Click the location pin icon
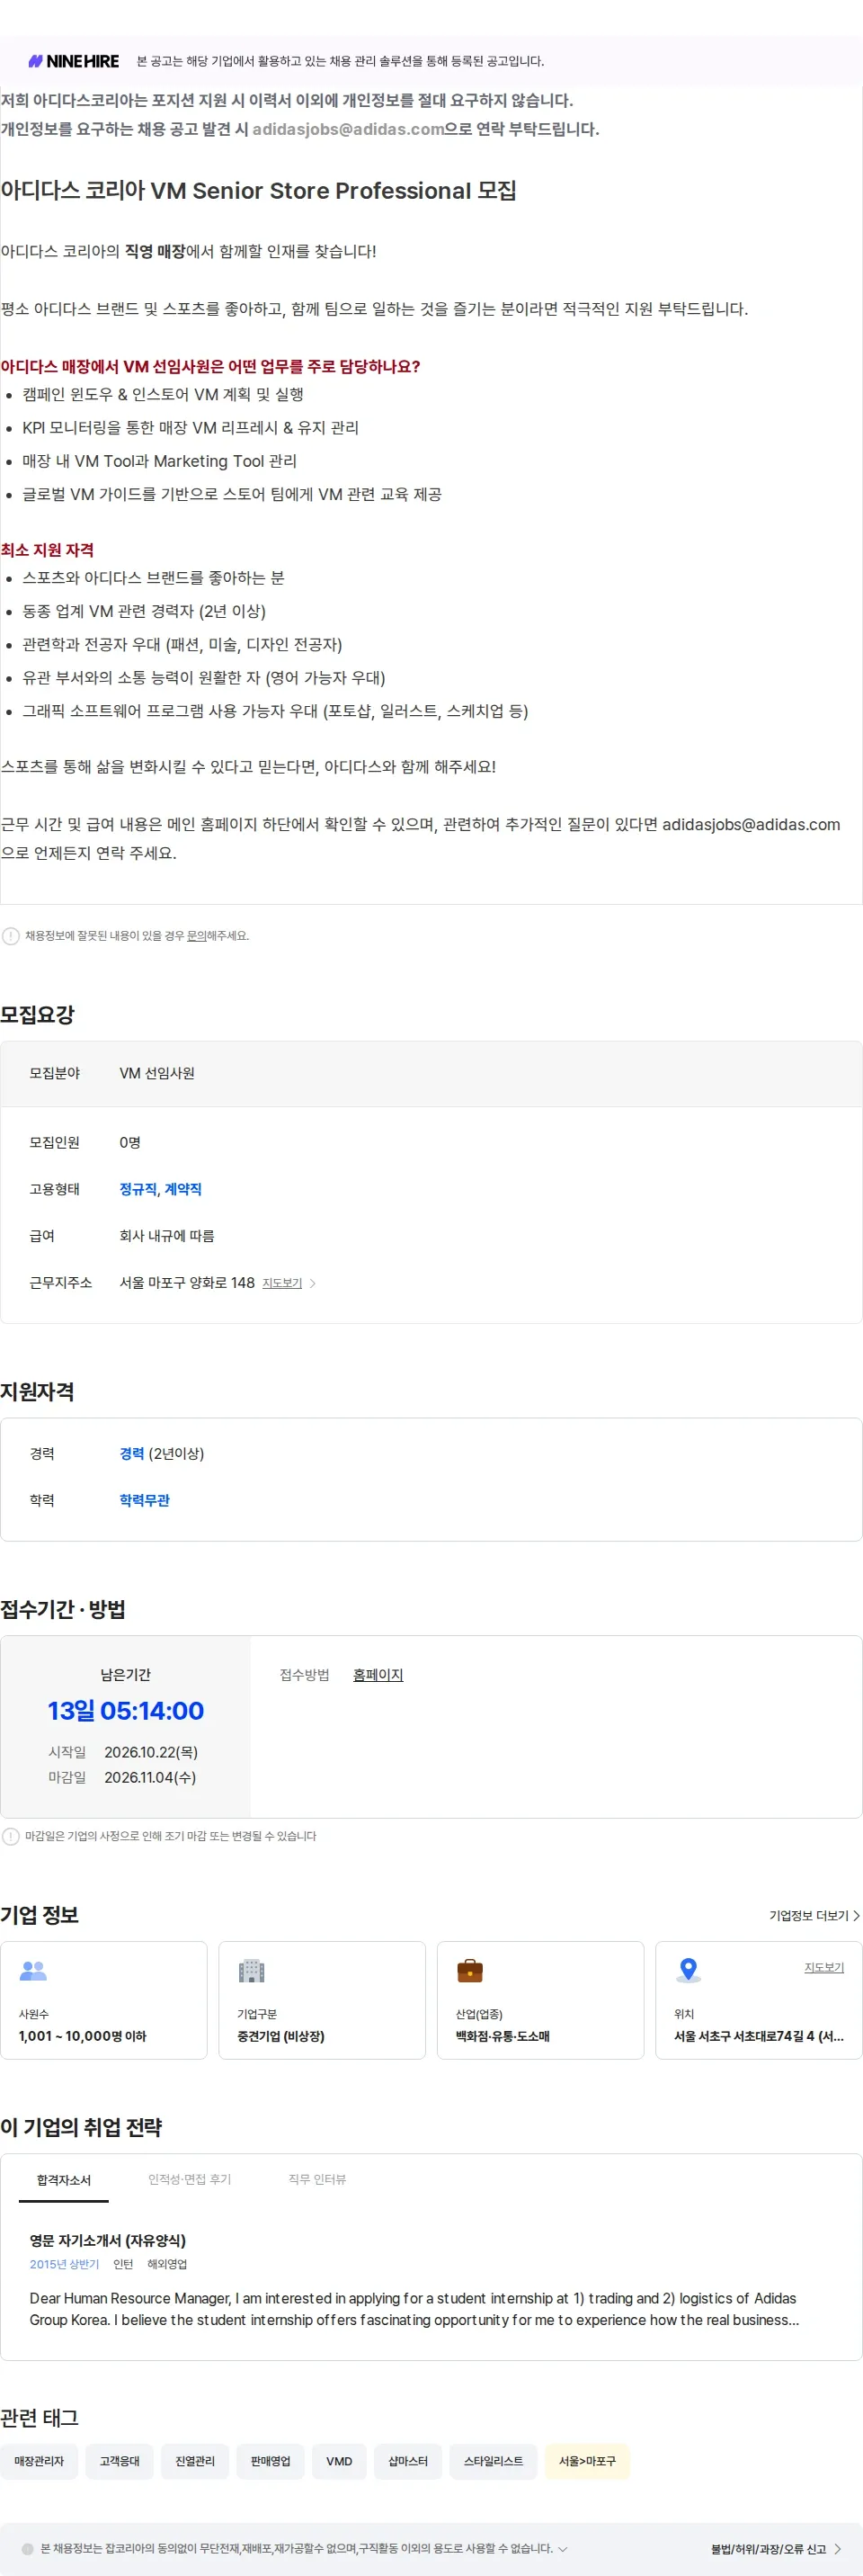 click(x=688, y=1970)
